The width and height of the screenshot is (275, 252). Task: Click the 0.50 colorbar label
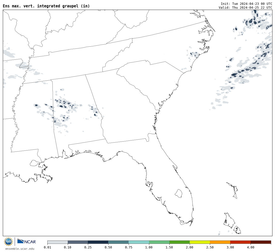[108, 247]
